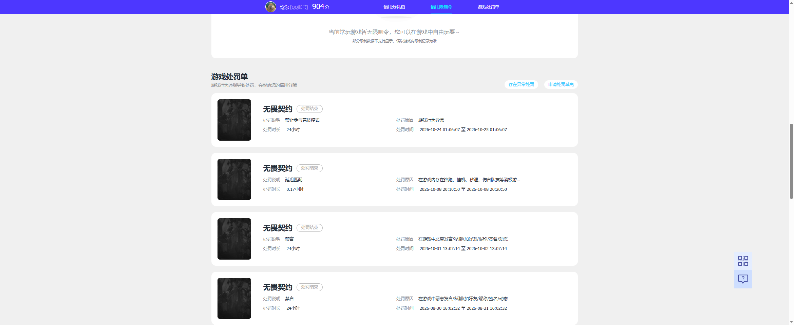Click the 存在异常处罚 button
The height and width of the screenshot is (325, 794).
click(x=521, y=84)
